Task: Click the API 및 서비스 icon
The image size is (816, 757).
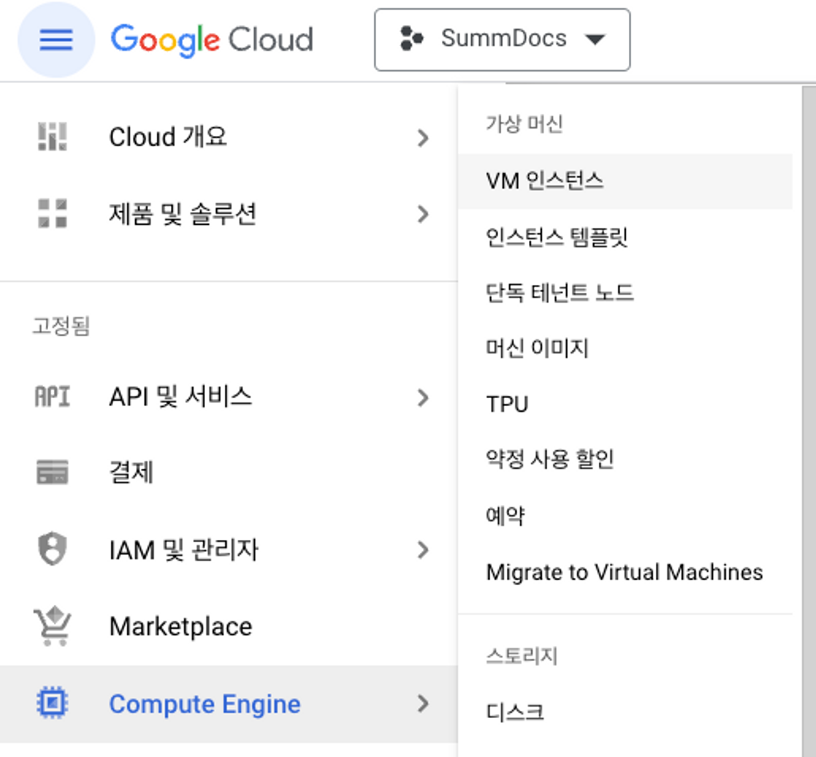Action: click(x=52, y=396)
